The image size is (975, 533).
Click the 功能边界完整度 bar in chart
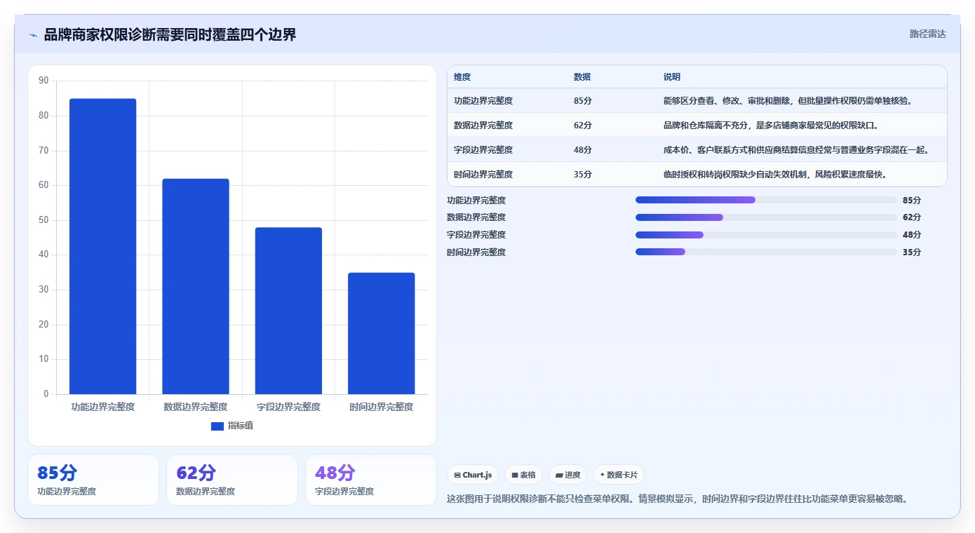point(102,246)
